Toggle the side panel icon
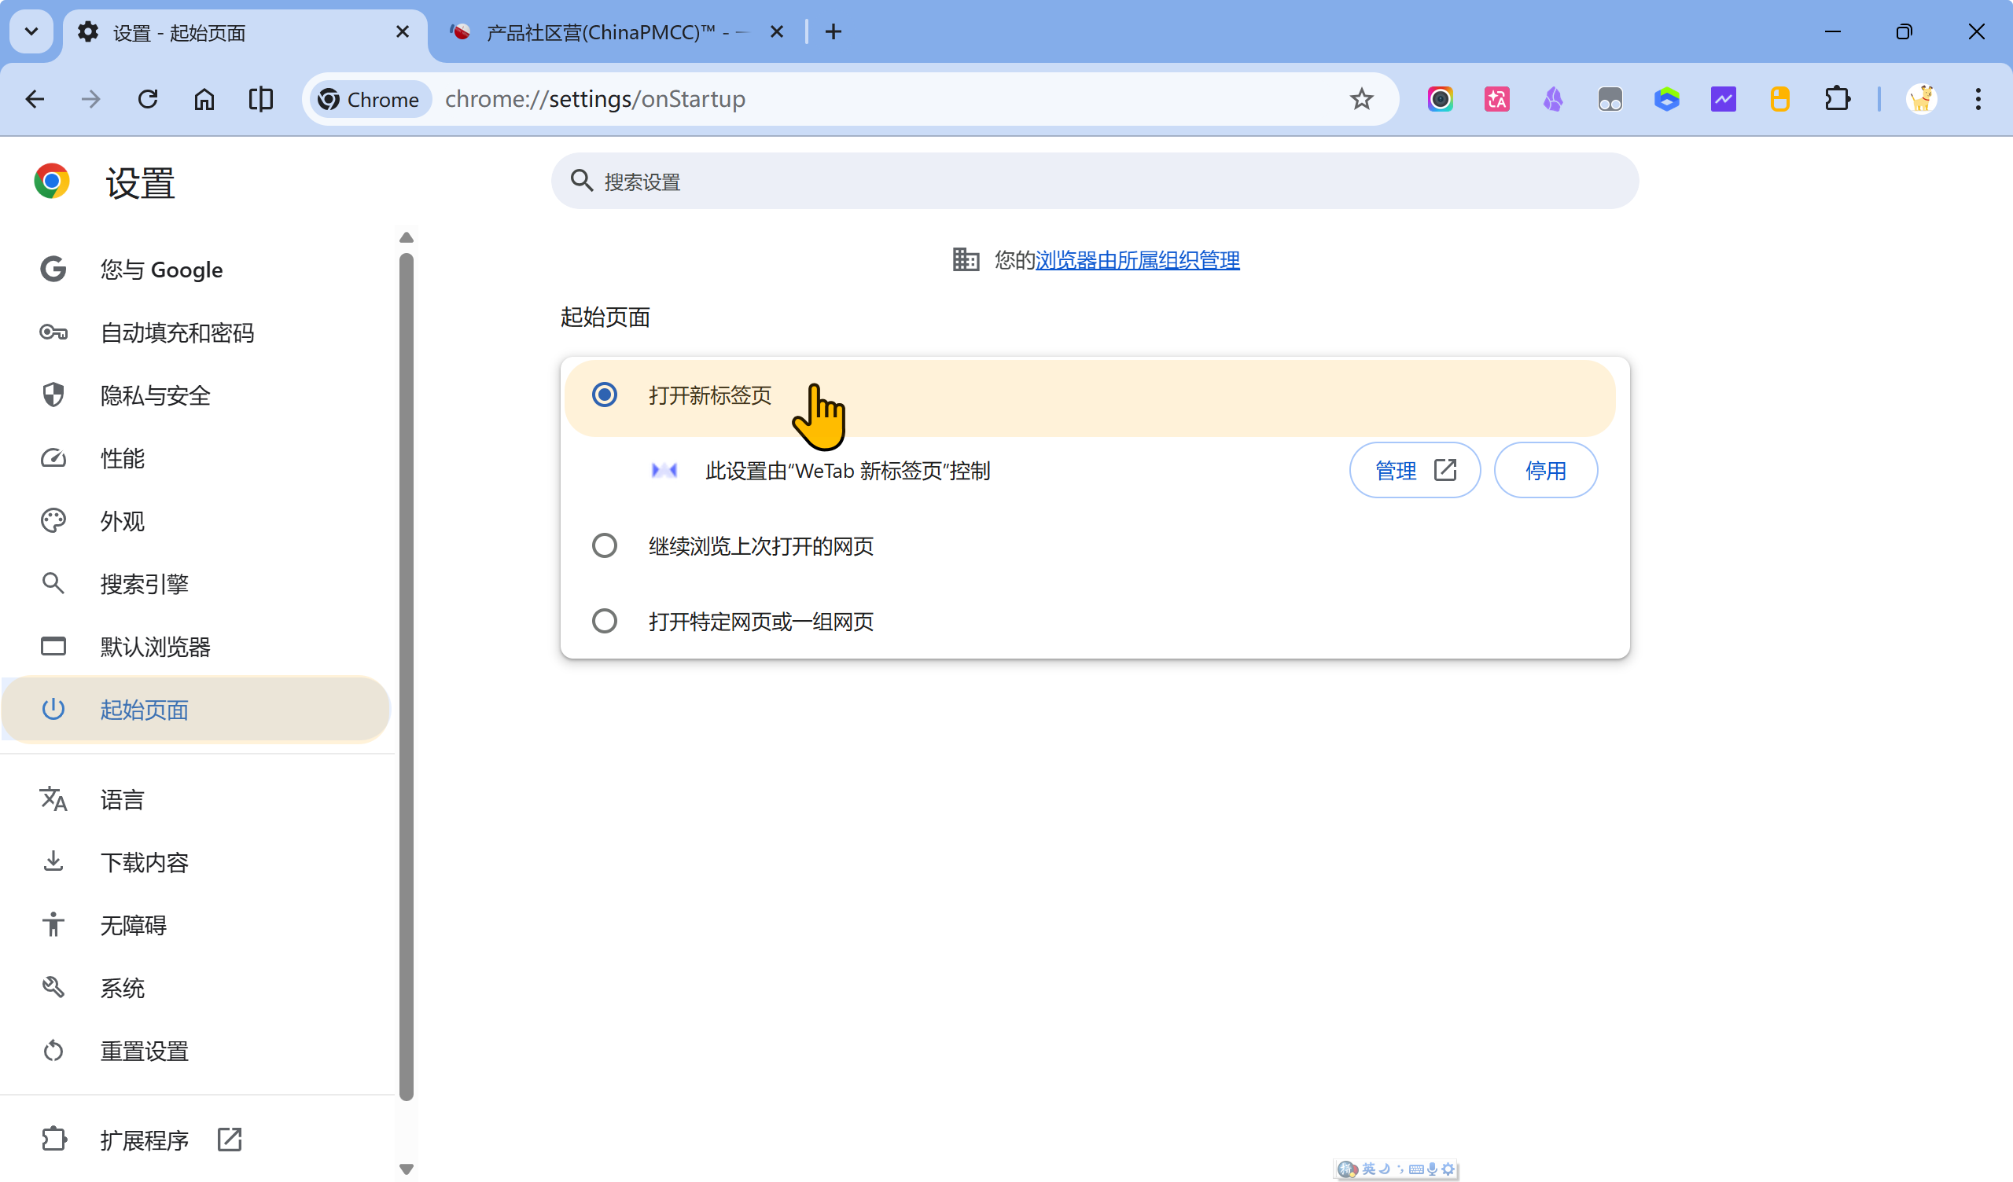The image size is (2013, 1182). [260, 99]
